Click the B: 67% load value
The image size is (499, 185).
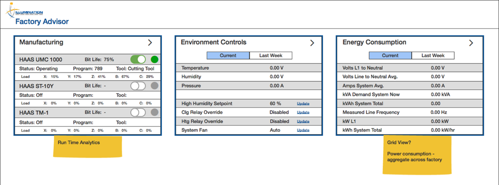coord(123,77)
